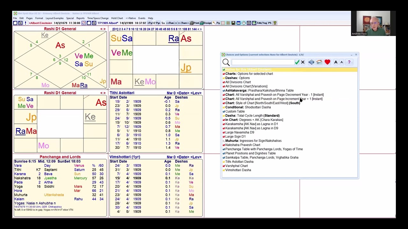The height and width of the screenshot is (229, 408).
Task: Click the magic wand toolbar icon
Action: click(x=214, y=23)
